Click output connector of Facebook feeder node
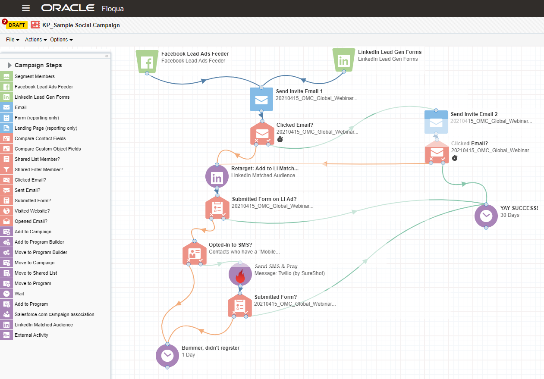 (x=147, y=73)
